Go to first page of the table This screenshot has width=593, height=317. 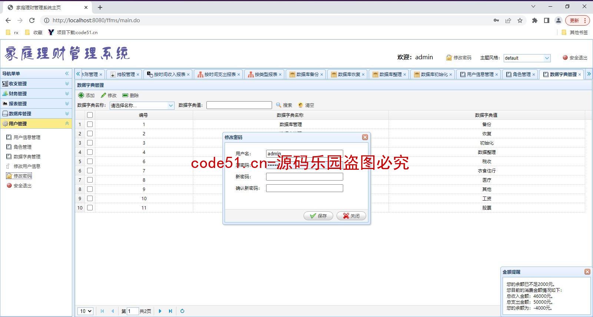[102, 311]
